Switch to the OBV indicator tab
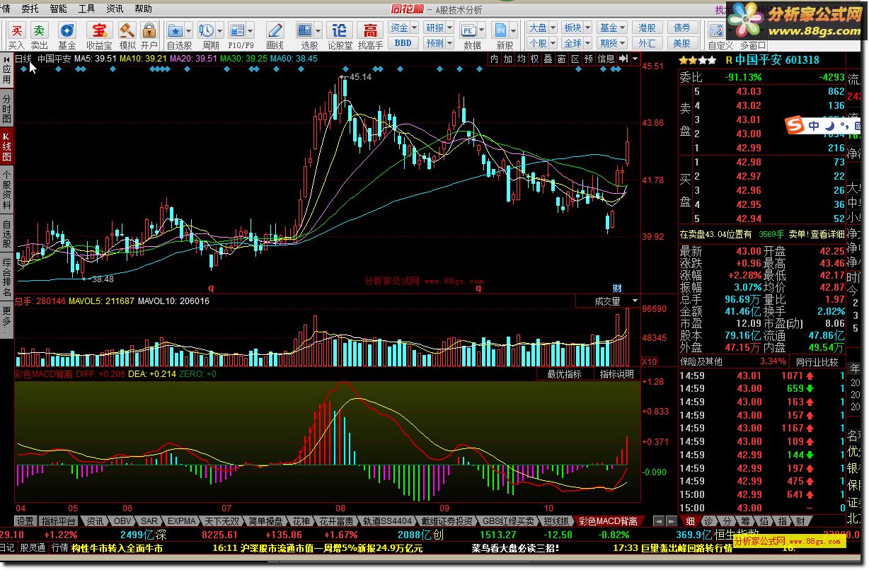 [x=122, y=521]
